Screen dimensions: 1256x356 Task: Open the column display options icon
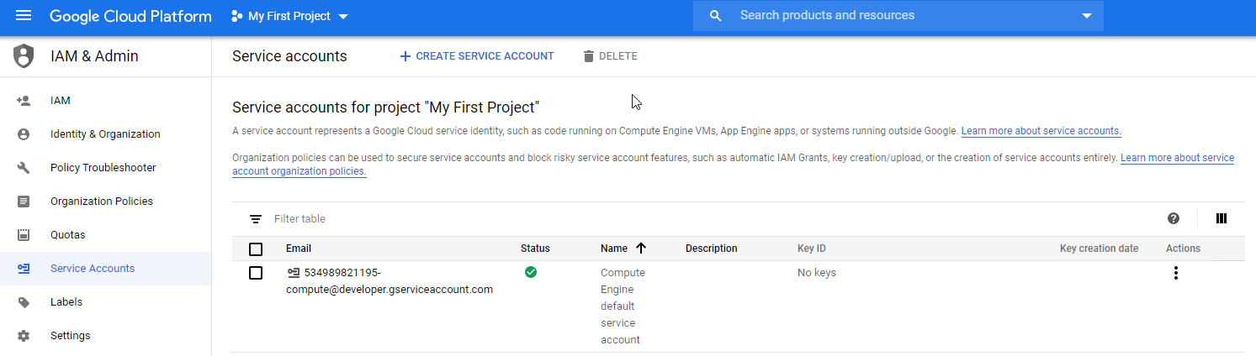tap(1222, 218)
